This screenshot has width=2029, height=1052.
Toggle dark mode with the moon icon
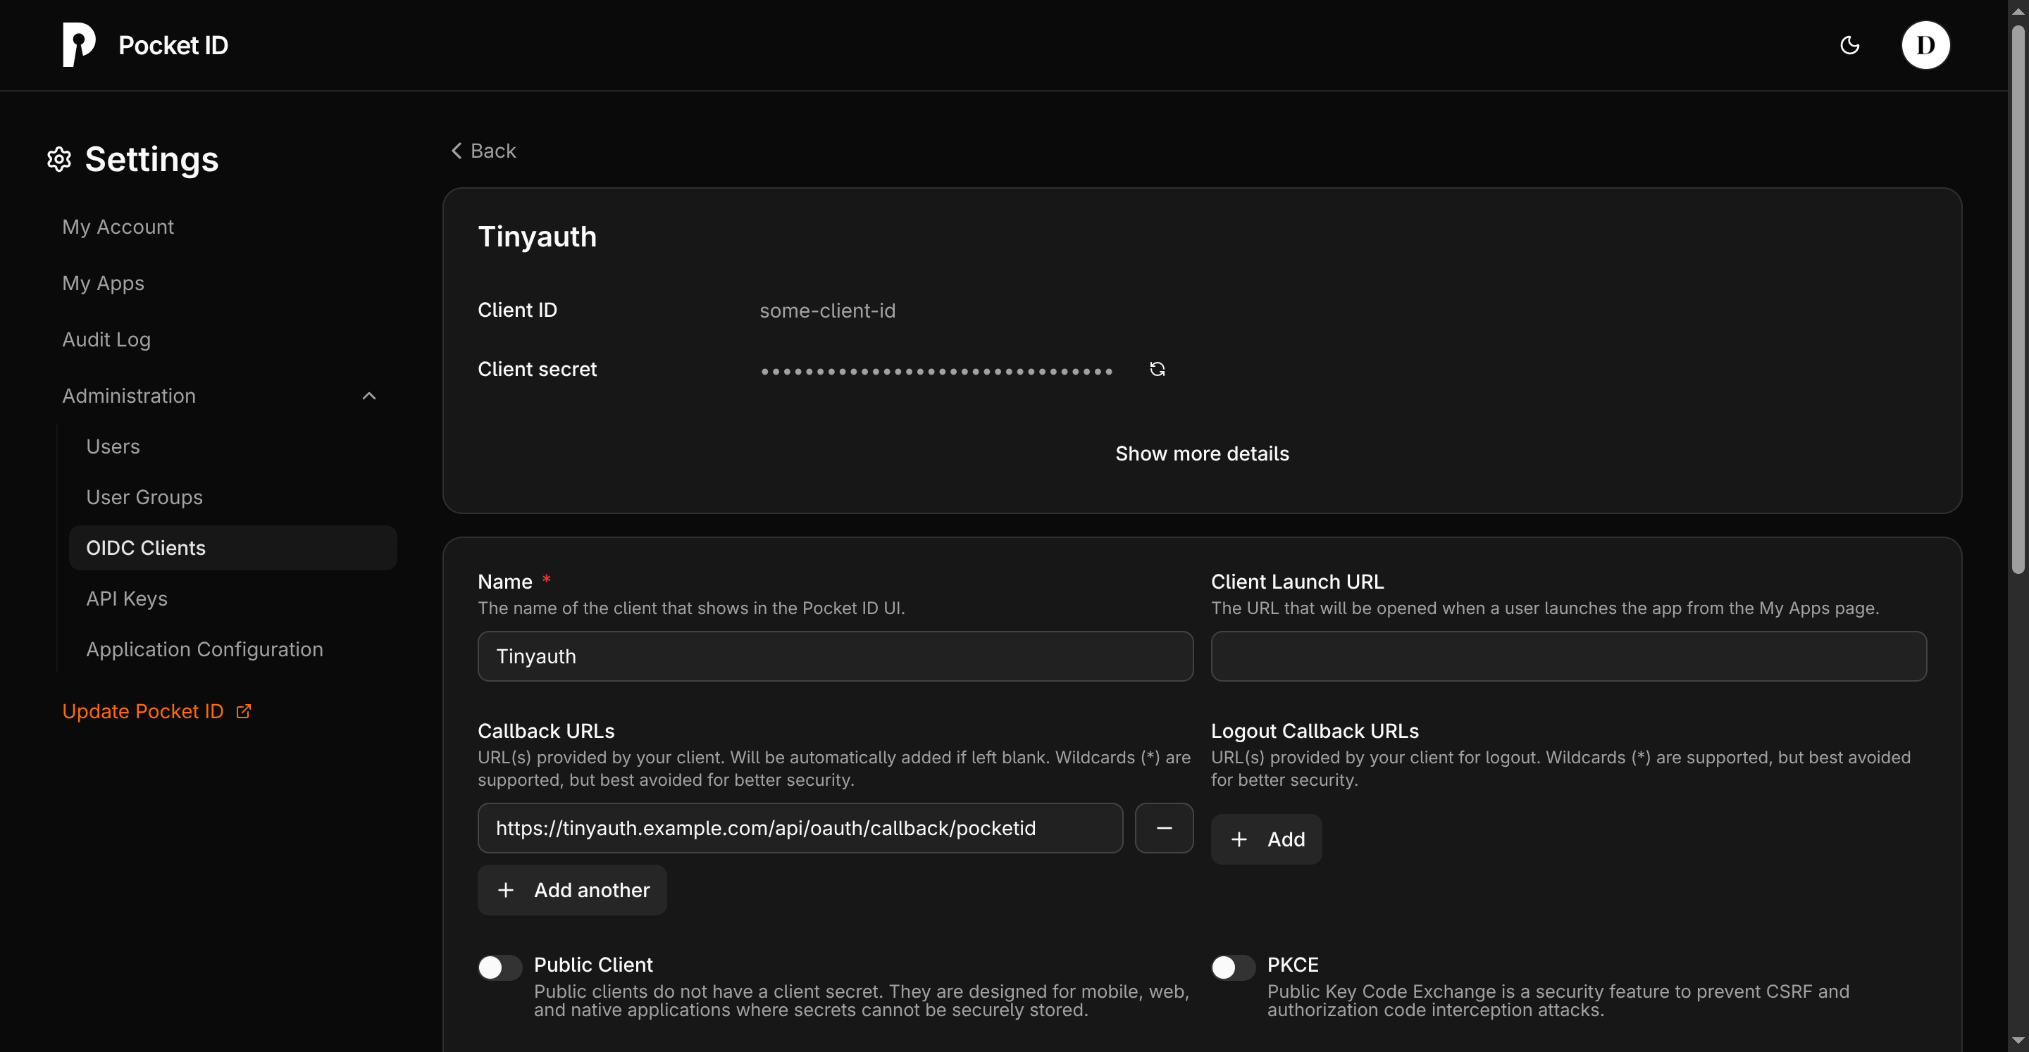pyautogui.click(x=1849, y=45)
